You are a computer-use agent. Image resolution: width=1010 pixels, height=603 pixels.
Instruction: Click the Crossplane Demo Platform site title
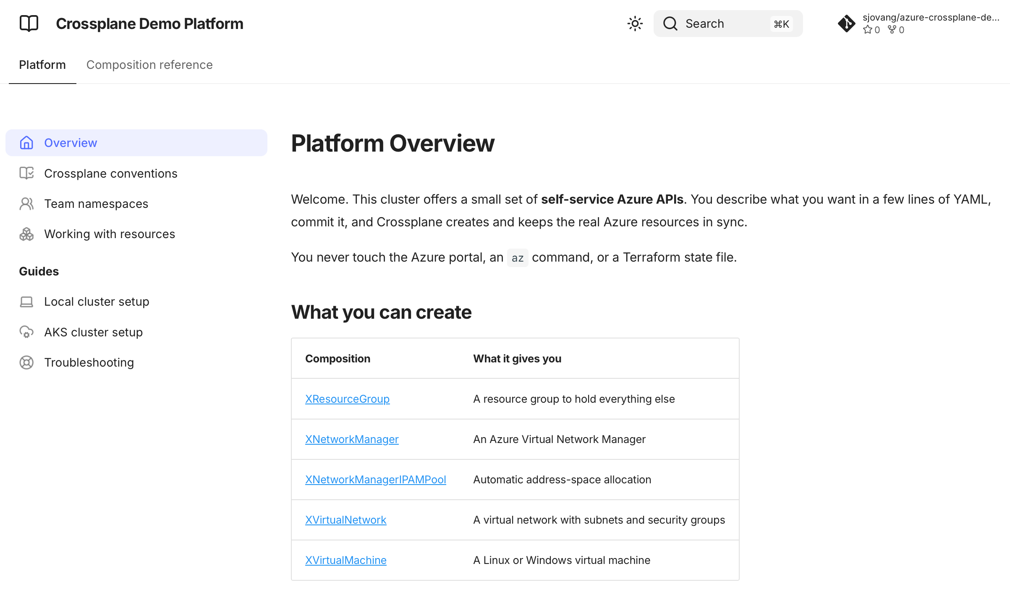pos(149,24)
